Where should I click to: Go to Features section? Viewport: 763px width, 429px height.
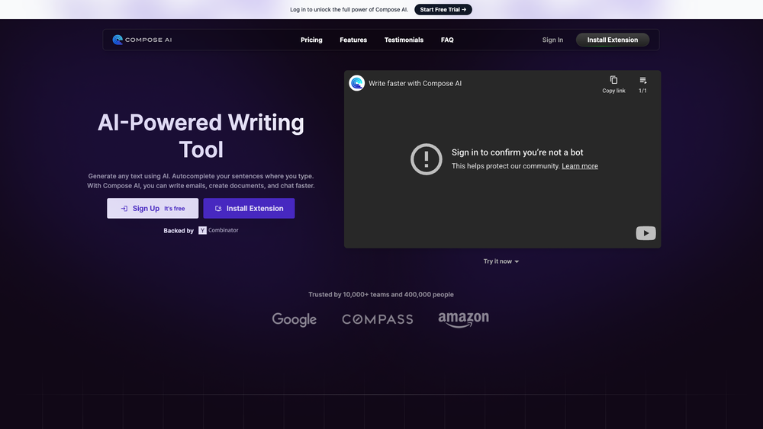point(353,40)
